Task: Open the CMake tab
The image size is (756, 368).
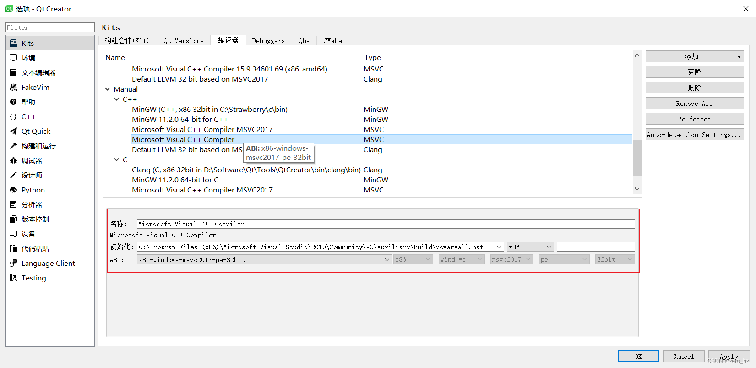Action: coord(332,41)
